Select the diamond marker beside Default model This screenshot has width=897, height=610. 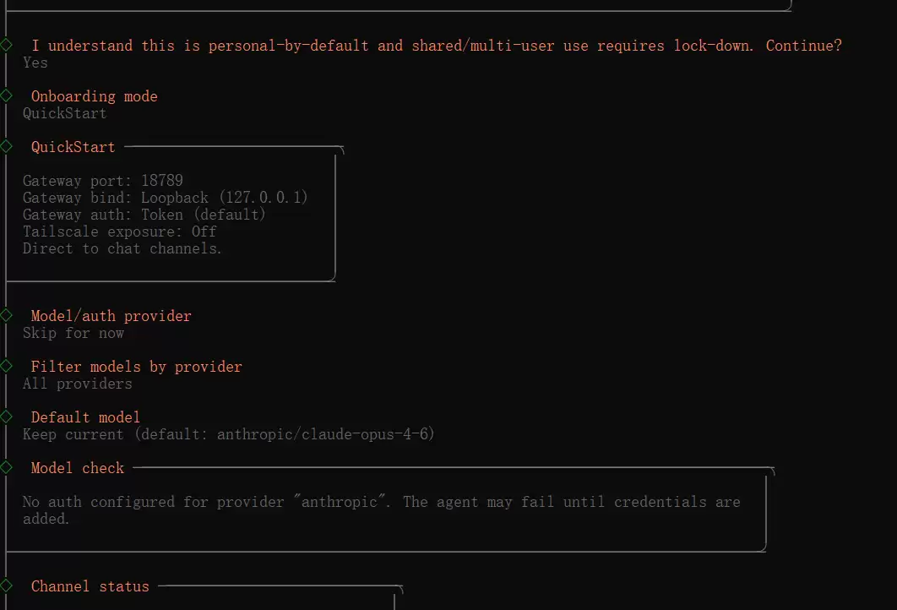pos(7,417)
